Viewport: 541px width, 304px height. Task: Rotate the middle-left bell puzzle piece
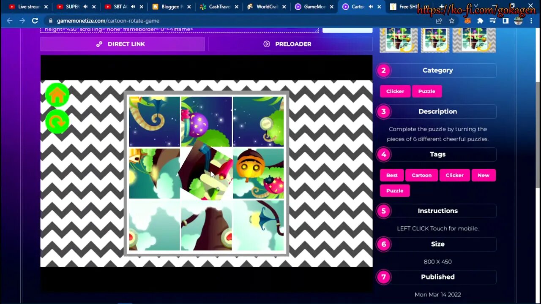pos(154,174)
